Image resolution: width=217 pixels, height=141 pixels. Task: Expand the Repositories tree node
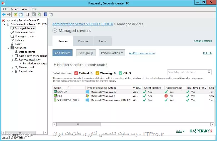coord(12,71)
